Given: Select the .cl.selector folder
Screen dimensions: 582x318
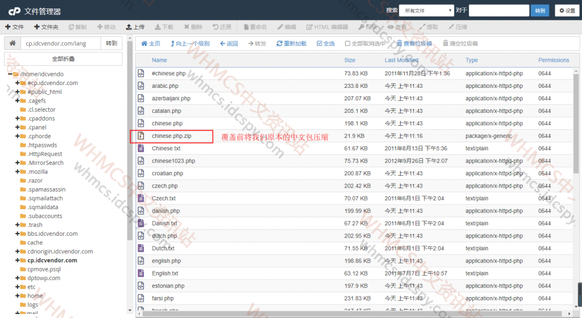Looking at the screenshot, I should coord(41,109).
